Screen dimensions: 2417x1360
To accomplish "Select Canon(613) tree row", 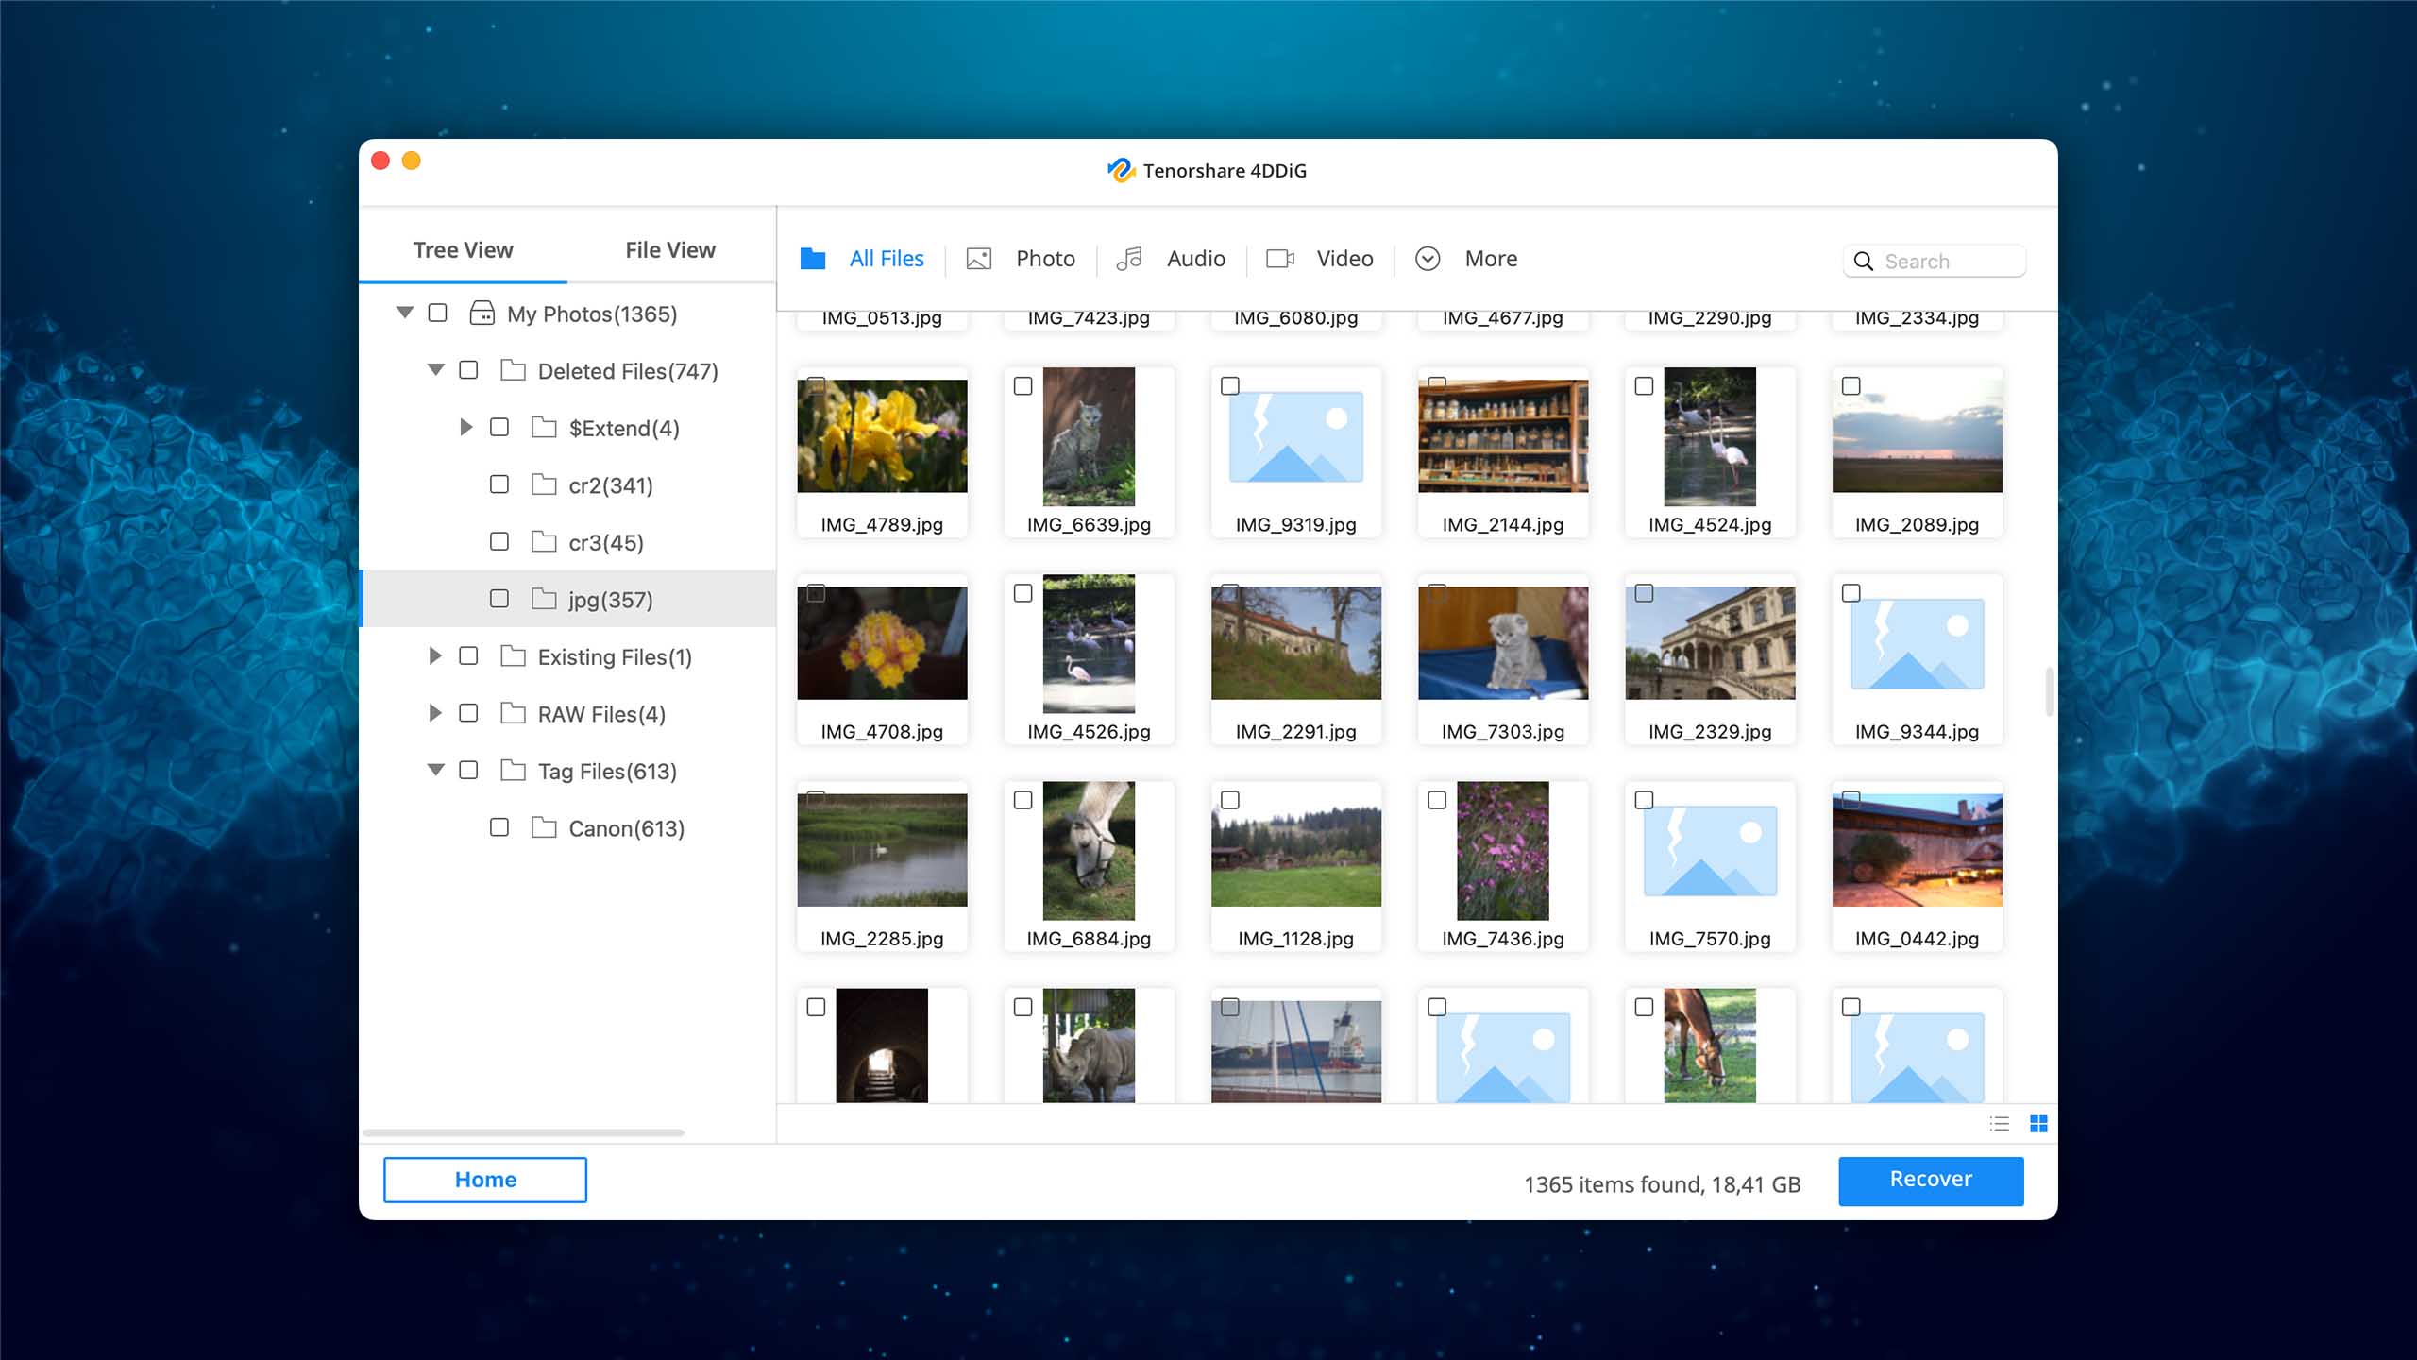I will [569, 827].
